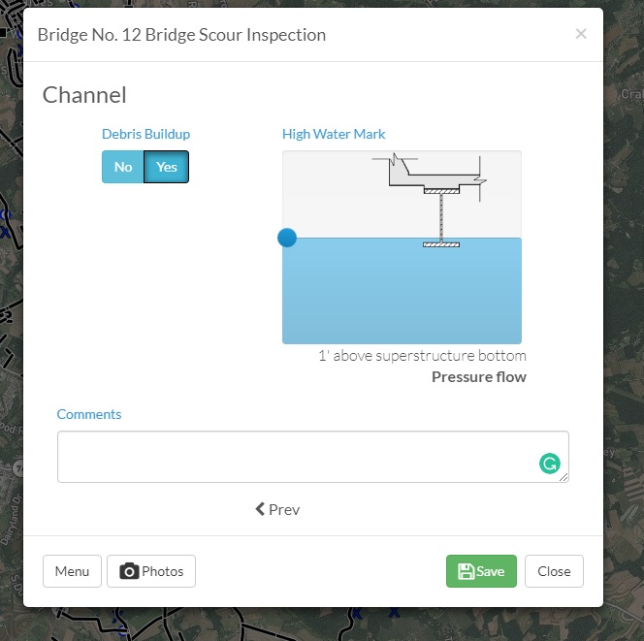Click the Debris Buildup label
Viewport: 644px width, 641px height.
click(x=145, y=134)
